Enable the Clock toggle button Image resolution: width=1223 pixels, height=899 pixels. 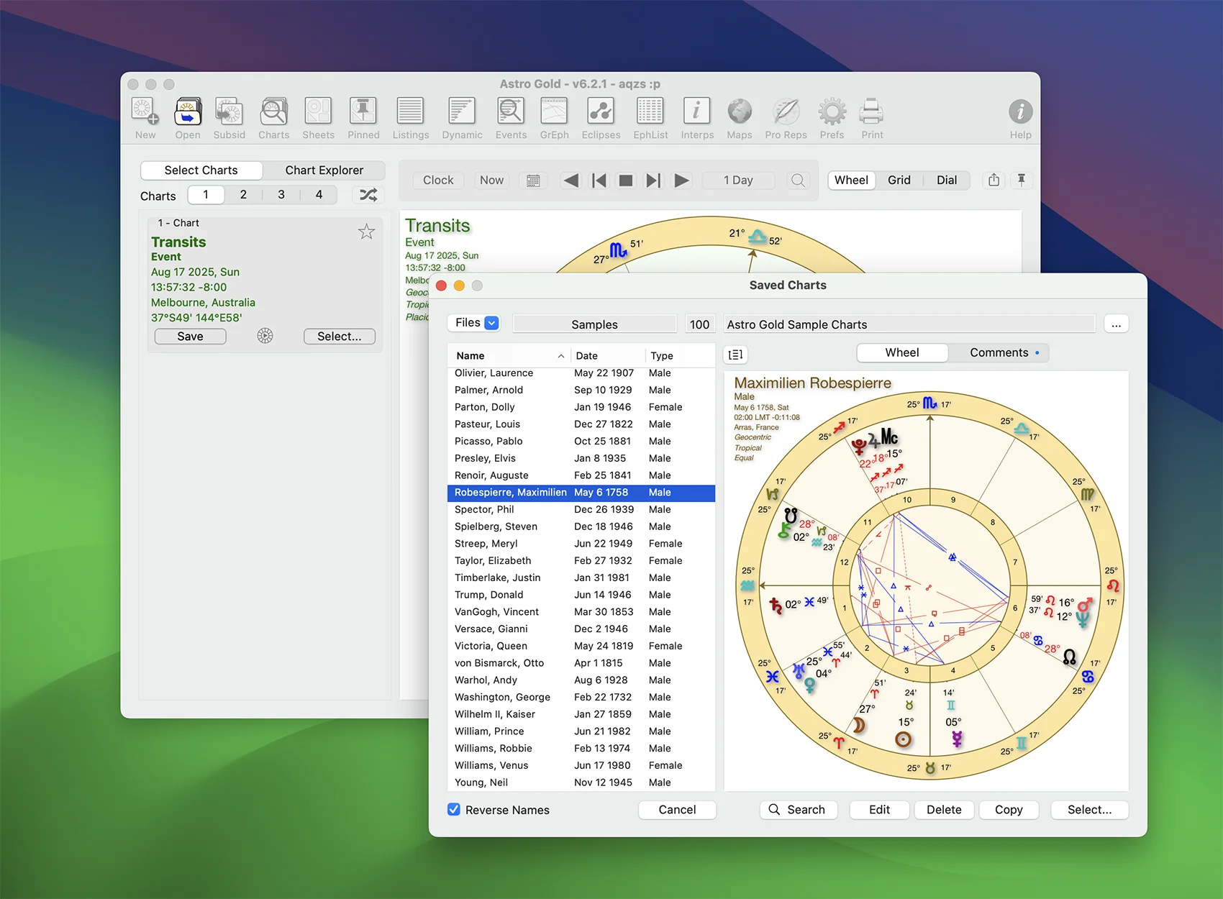click(438, 181)
